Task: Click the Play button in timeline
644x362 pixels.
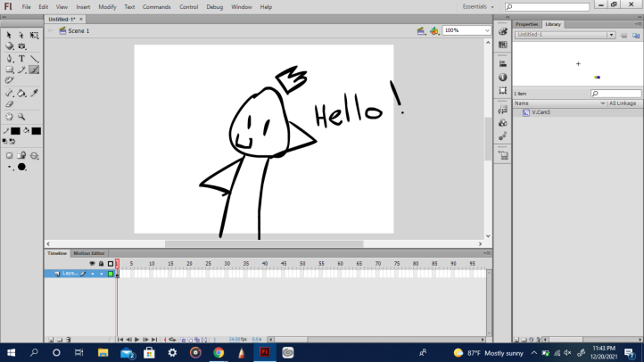Action: click(136, 340)
